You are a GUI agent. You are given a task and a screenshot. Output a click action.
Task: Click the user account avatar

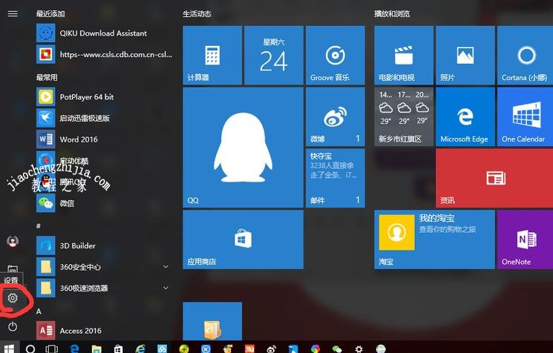13,241
